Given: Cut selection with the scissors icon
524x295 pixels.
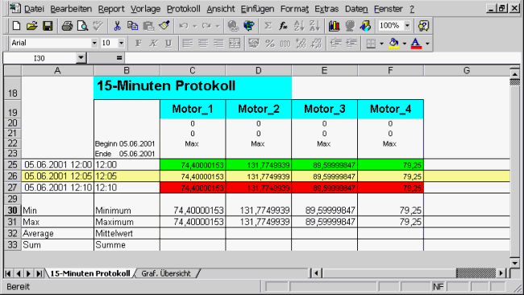Looking at the screenshot, I should (x=117, y=26).
